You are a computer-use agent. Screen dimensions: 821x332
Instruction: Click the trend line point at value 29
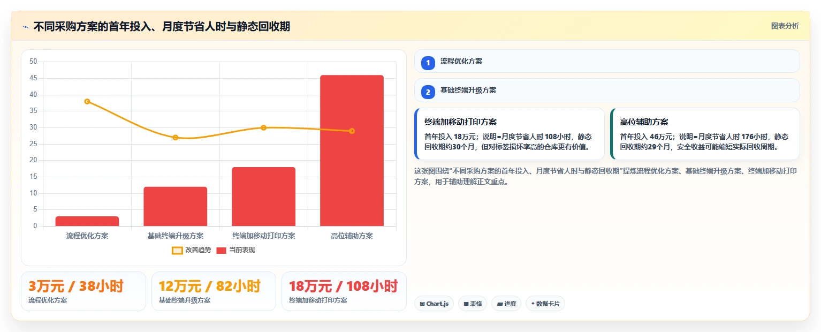click(352, 131)
